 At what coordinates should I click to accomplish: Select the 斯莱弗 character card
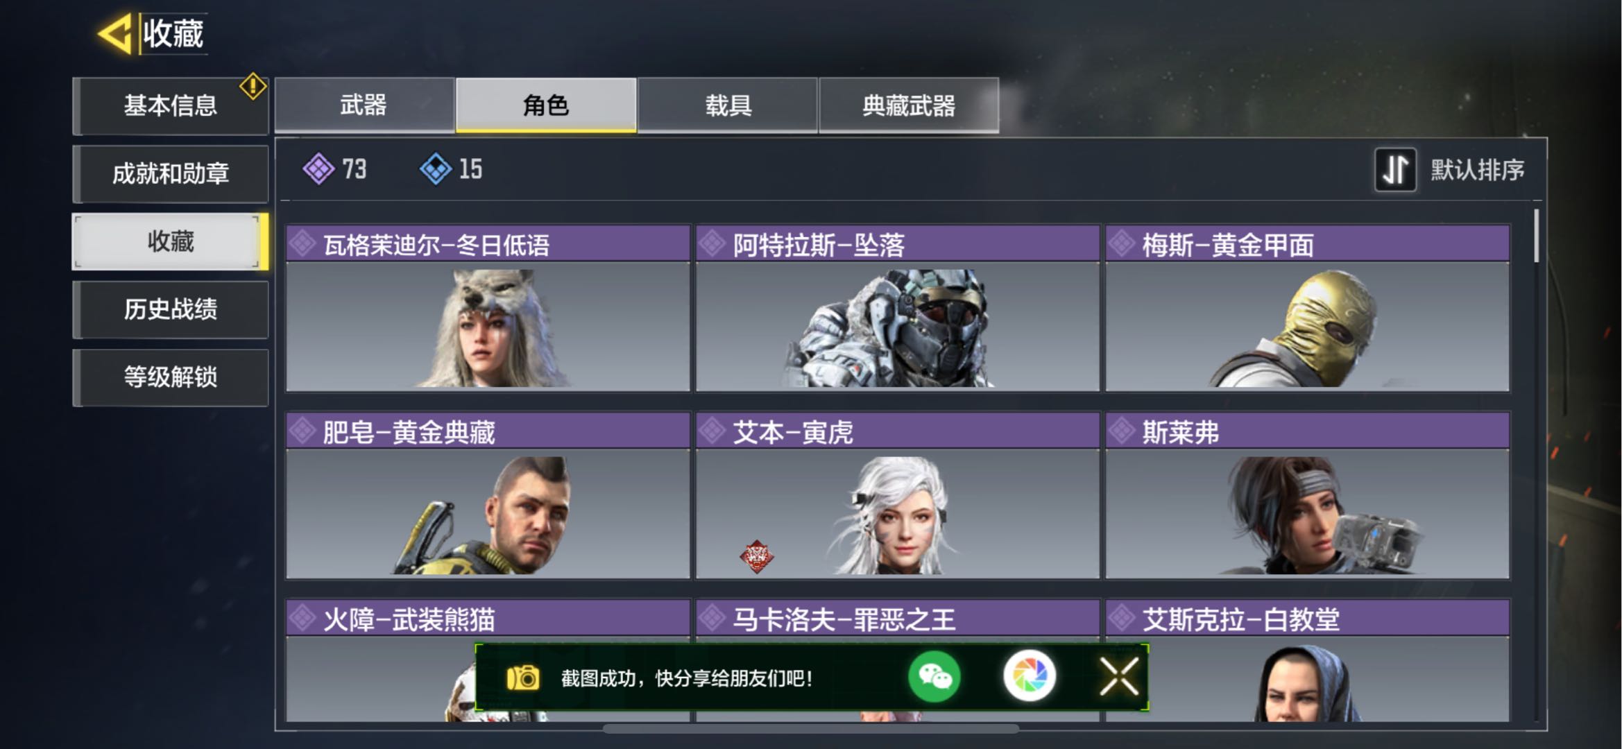click(1308, 495)
